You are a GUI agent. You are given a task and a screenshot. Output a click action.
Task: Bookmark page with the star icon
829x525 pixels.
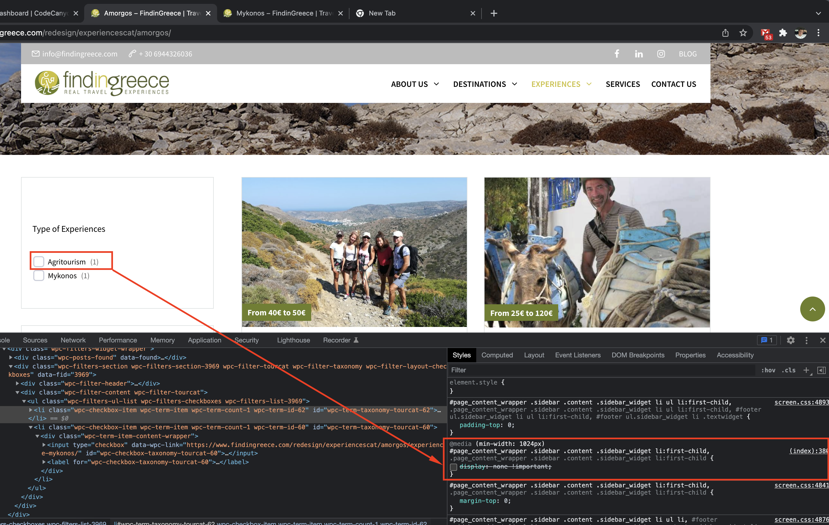[x=743, y=33]
